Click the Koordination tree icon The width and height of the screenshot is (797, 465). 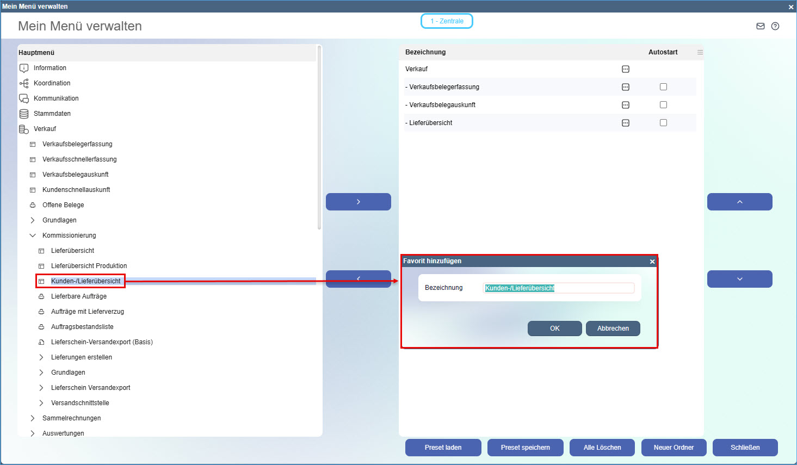(24, 83)
